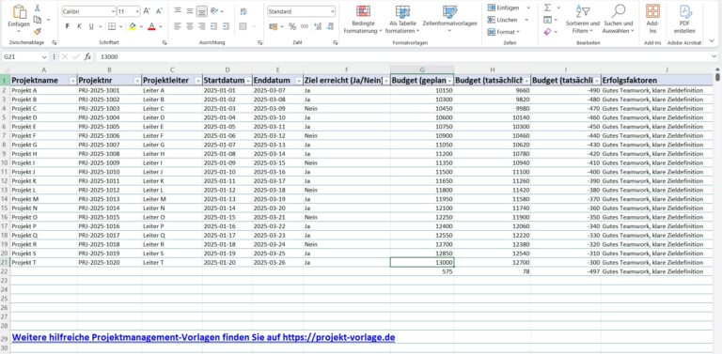Image resolution: width=722 pixels, height=354 pixels.
Task: Select cell containing Projekt M
Action: (x=44, y=199)
